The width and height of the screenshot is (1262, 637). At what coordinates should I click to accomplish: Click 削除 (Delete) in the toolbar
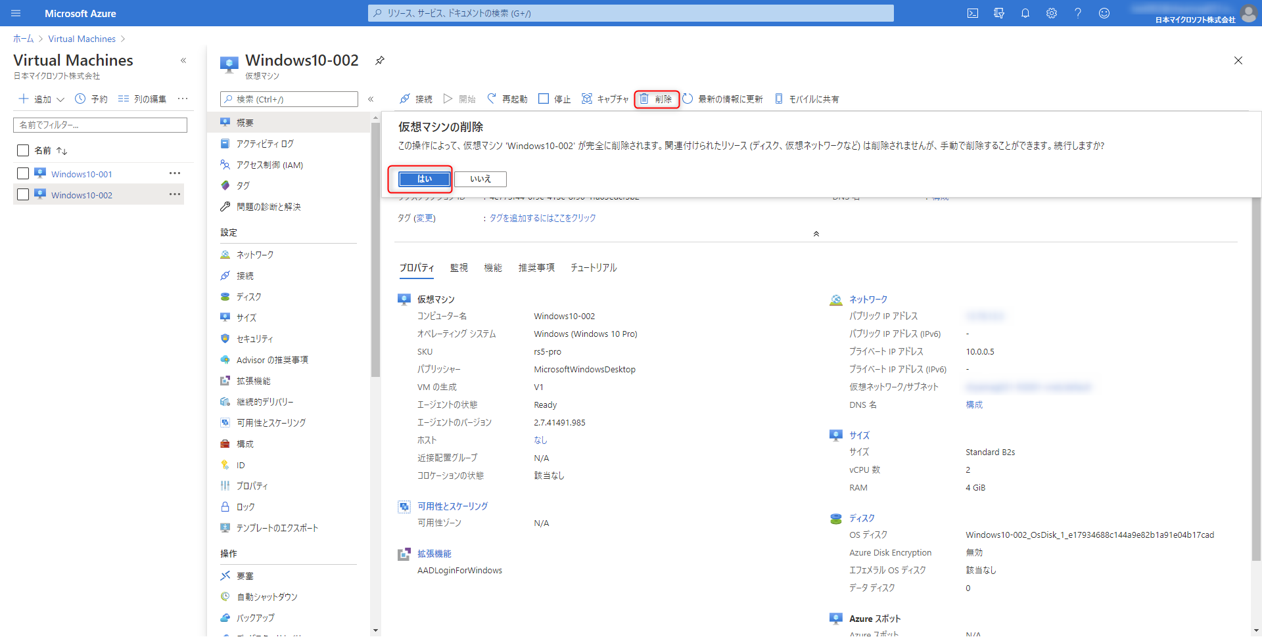pos(657,99)
